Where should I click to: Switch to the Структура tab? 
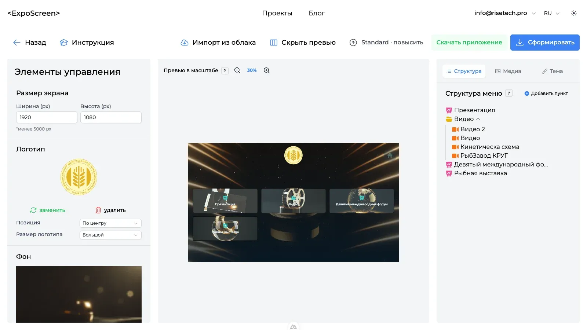(464, 71)
